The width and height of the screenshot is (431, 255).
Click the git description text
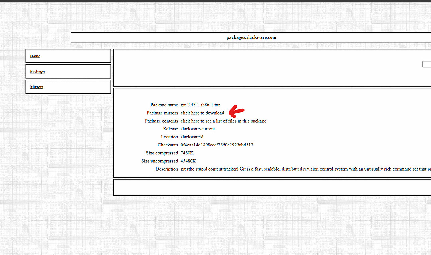click(x=306, y=169)
